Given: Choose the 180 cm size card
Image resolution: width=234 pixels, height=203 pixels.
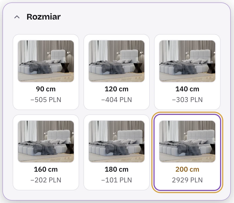Looking at the screenshot, I should 116,152.
